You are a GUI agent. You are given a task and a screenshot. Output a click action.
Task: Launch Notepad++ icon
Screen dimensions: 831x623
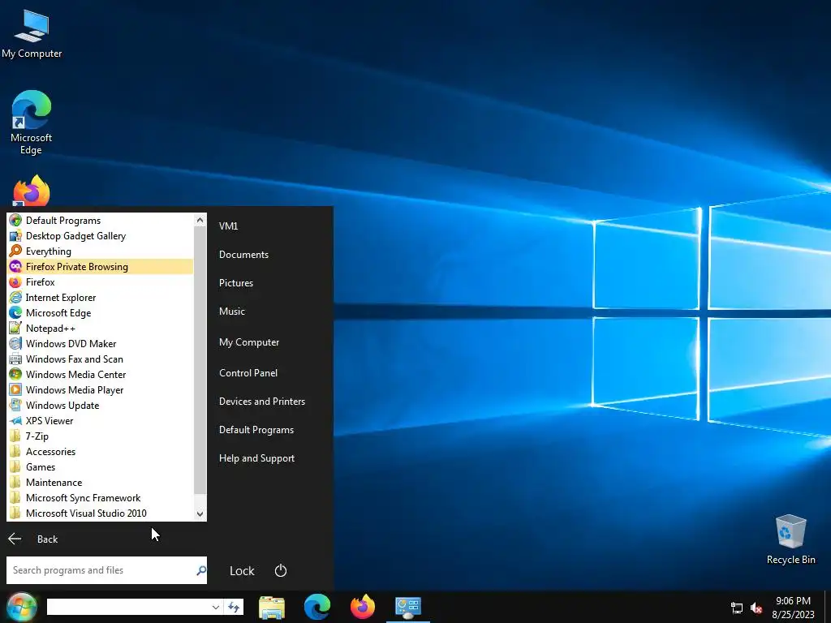click(x=15, y=328)
